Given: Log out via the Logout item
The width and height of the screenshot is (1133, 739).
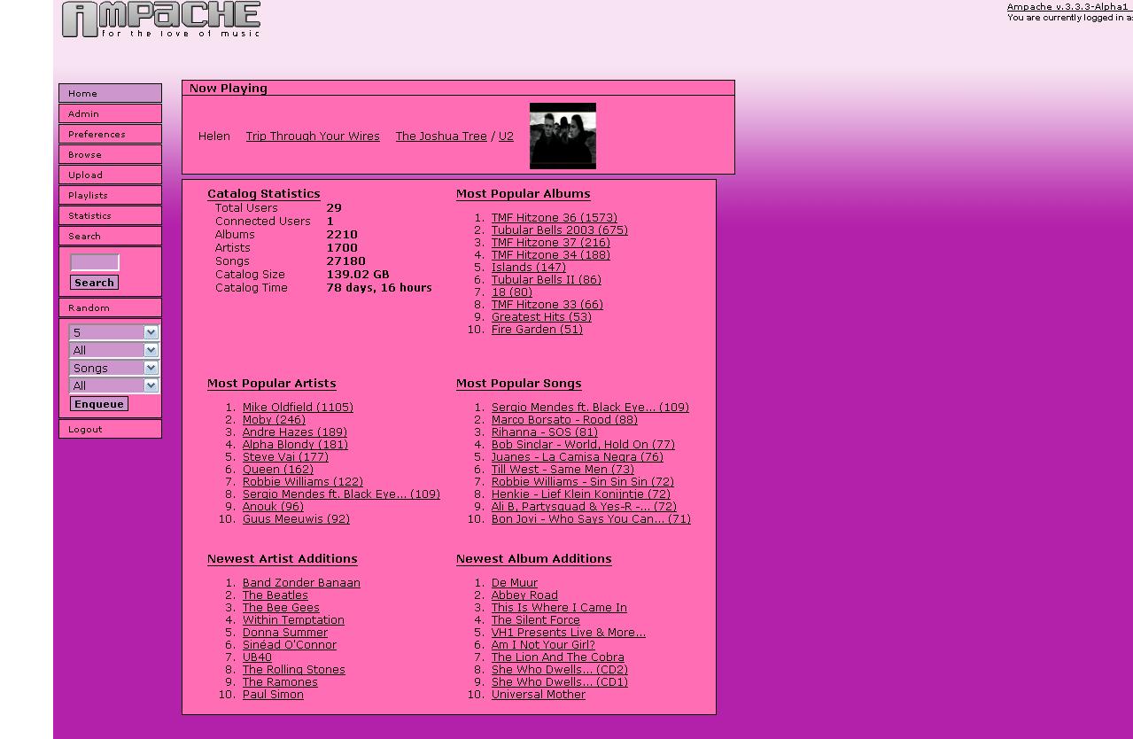Looking at the screenshot, I should pos(110,429).
